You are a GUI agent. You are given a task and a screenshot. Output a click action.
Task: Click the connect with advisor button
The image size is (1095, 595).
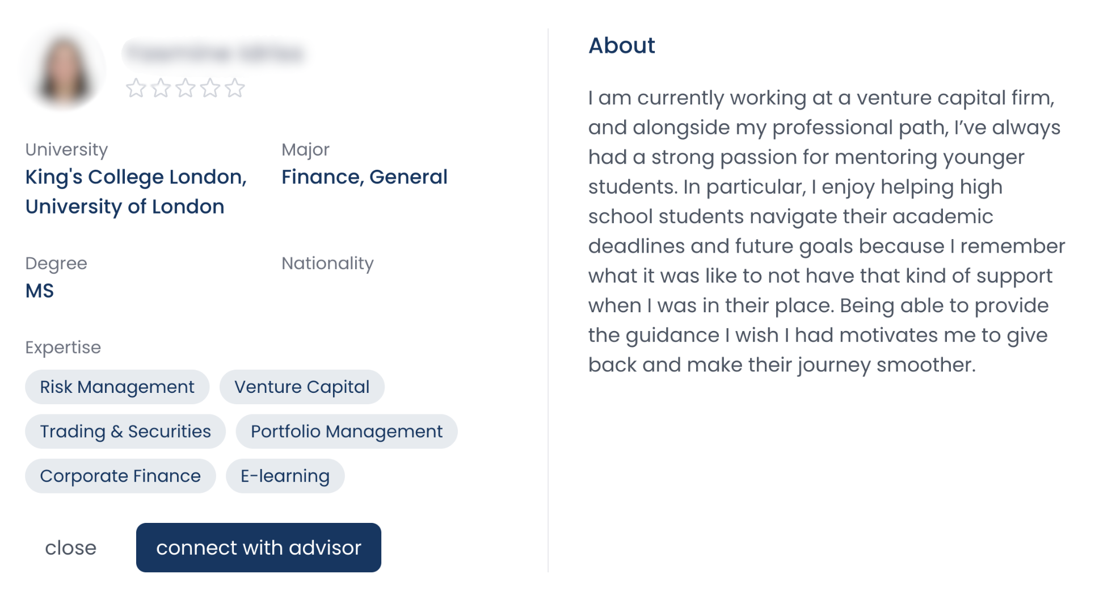258,547
